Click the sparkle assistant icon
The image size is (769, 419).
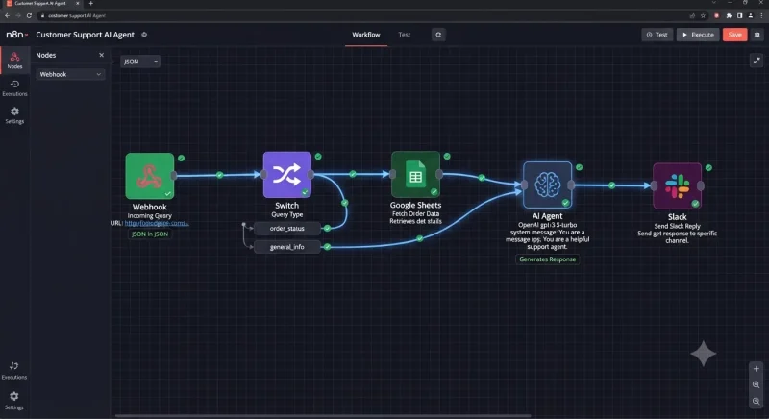click(x=704, y=354)
